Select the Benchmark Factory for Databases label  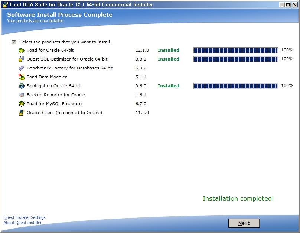70,68
